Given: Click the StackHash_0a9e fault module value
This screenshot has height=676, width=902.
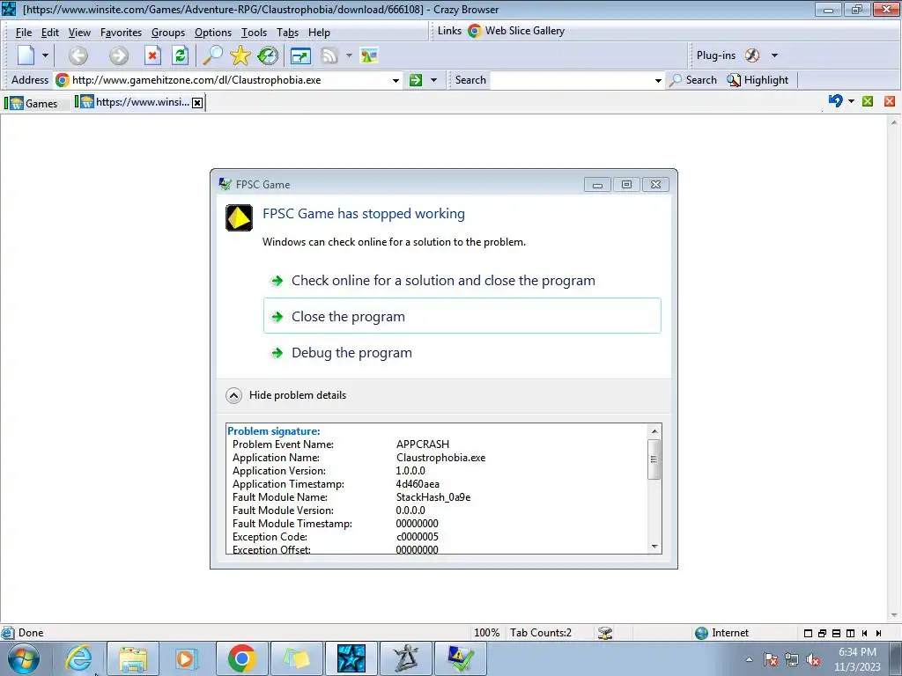Looking at the screenshot, I should (x=433, y=497).
